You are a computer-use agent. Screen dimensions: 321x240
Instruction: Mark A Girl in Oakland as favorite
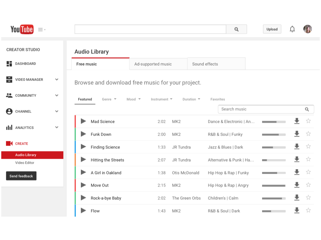[308, 172]
